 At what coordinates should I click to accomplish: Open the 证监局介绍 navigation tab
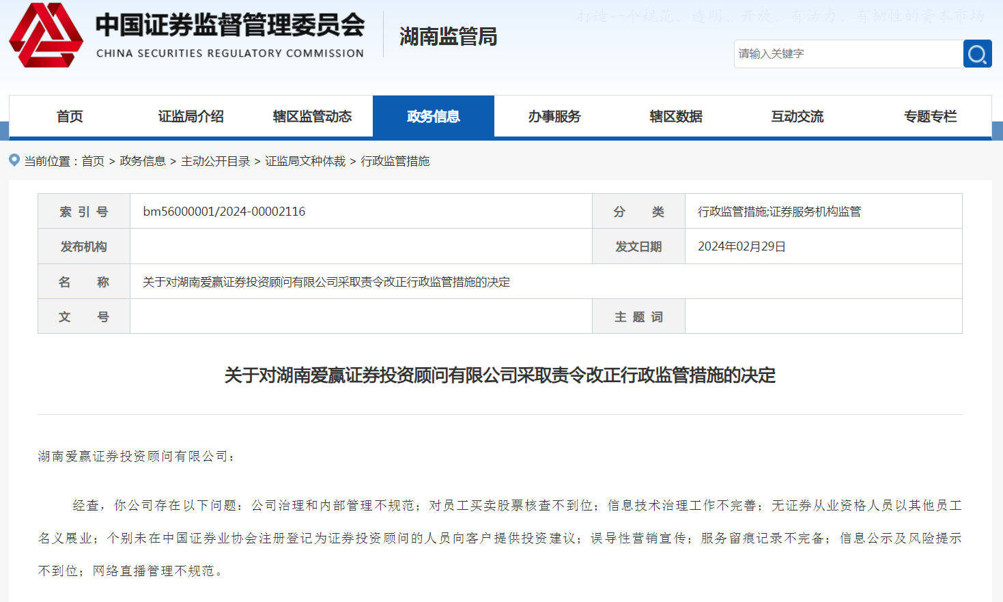coord(190,117)
